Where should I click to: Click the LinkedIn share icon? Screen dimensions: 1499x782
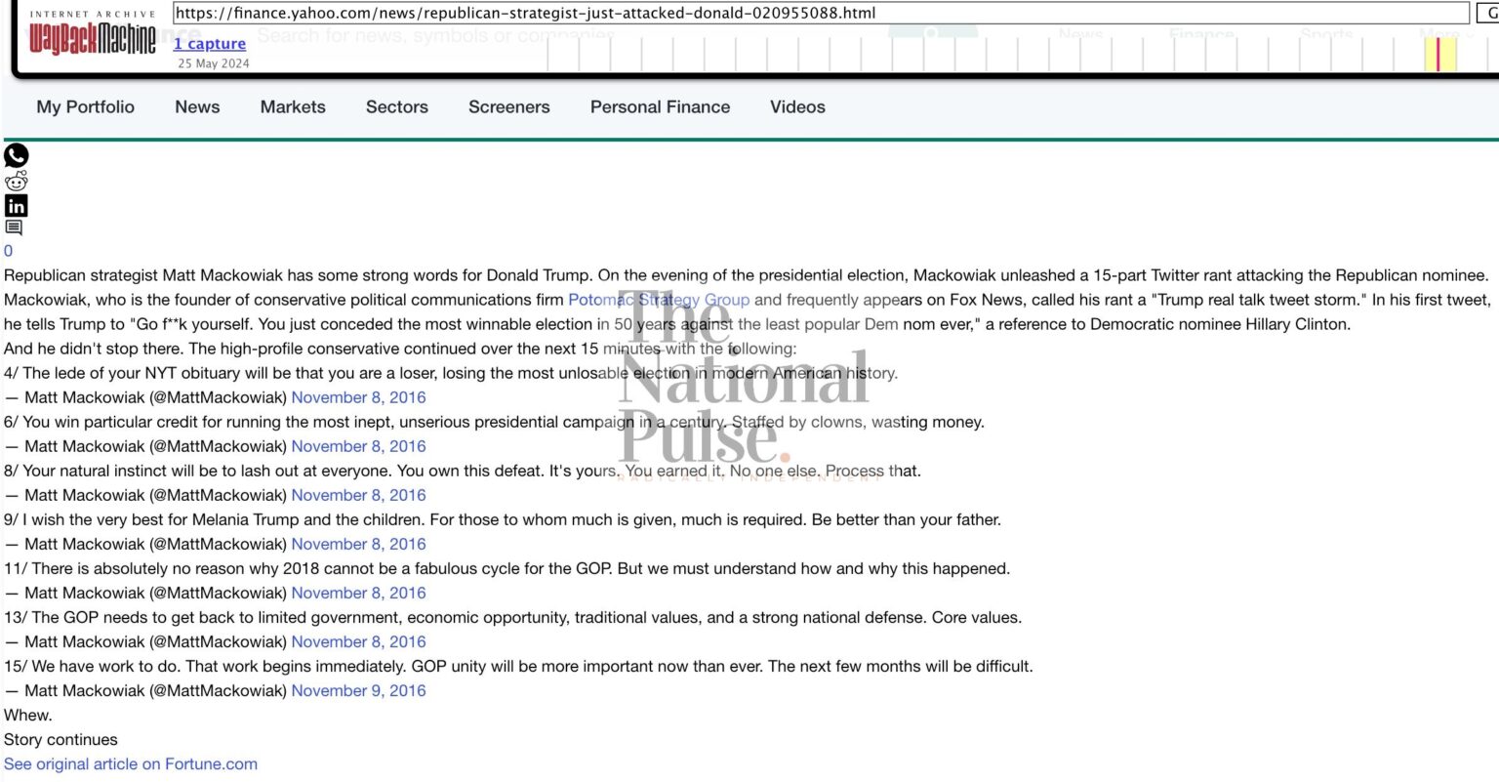click(17, 205)
